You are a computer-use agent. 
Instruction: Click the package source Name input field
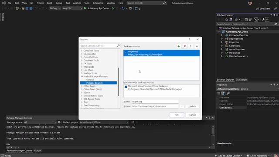pyautogui.click(x=155, y=102)
